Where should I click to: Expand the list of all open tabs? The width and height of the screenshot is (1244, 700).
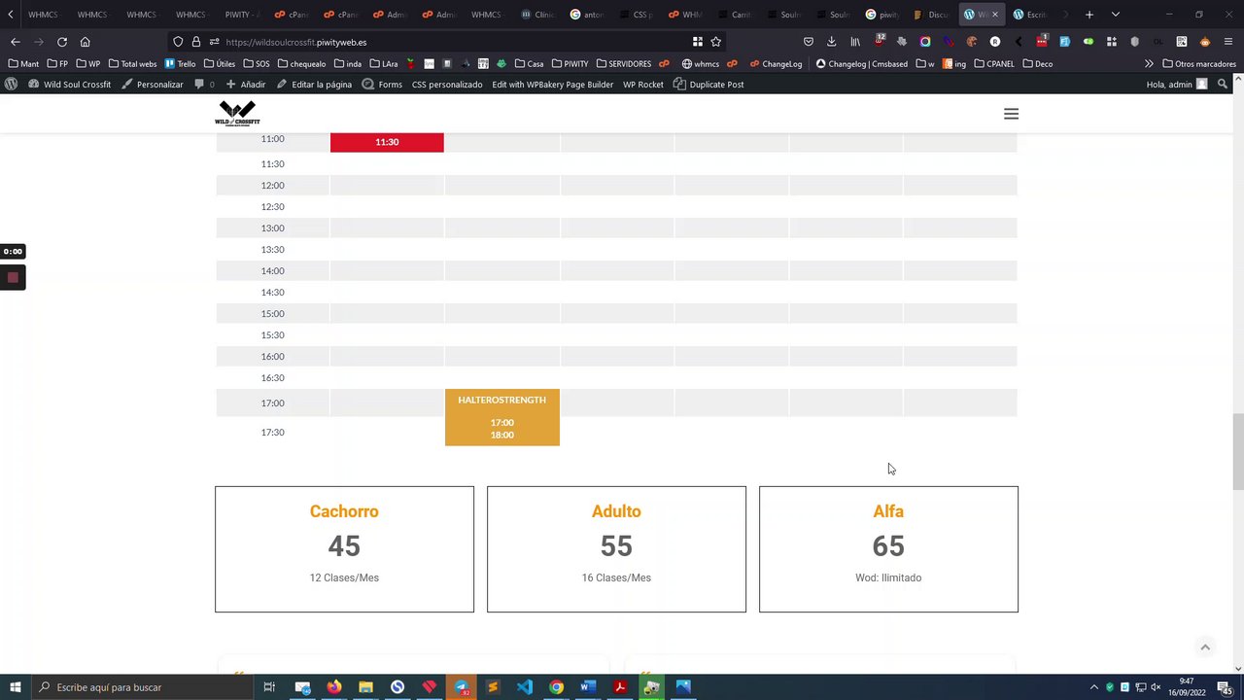point(1116,15)
